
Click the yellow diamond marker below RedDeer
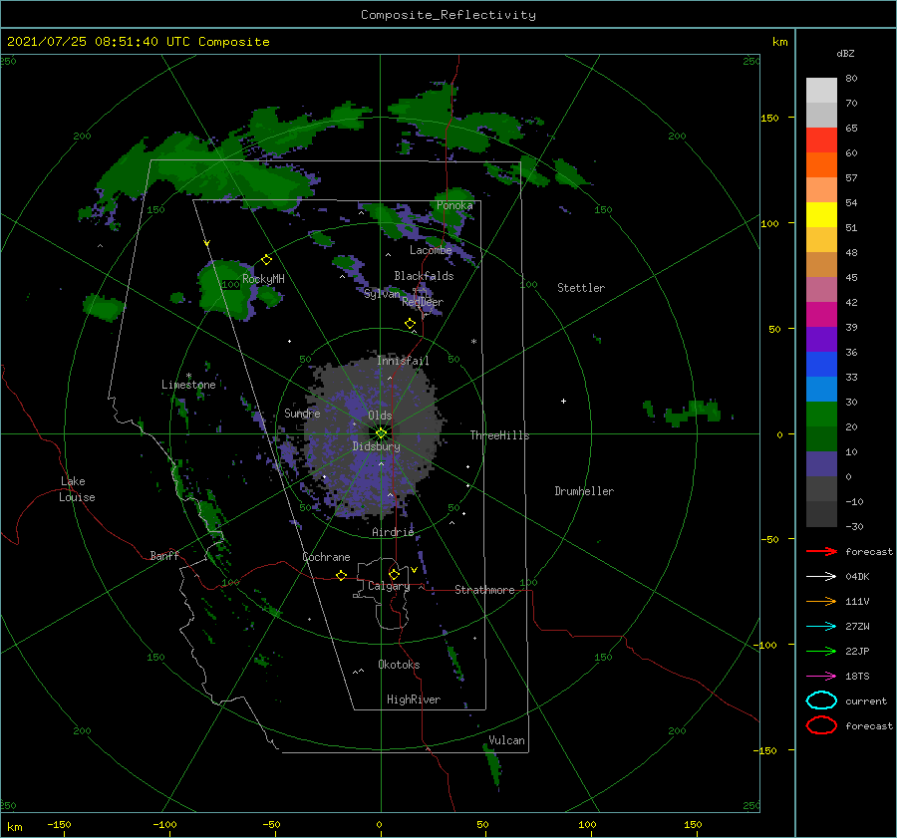[410, 324]
